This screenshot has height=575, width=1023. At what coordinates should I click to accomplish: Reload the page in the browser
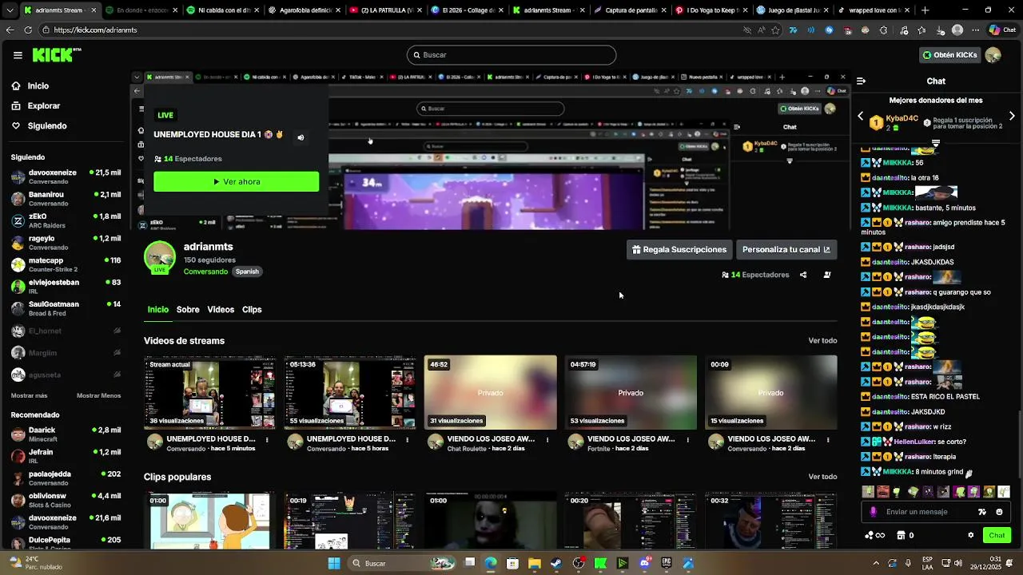point(28,30)
